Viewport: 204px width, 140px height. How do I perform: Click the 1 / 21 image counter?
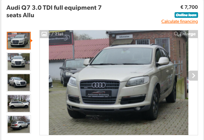click(56, 34)
